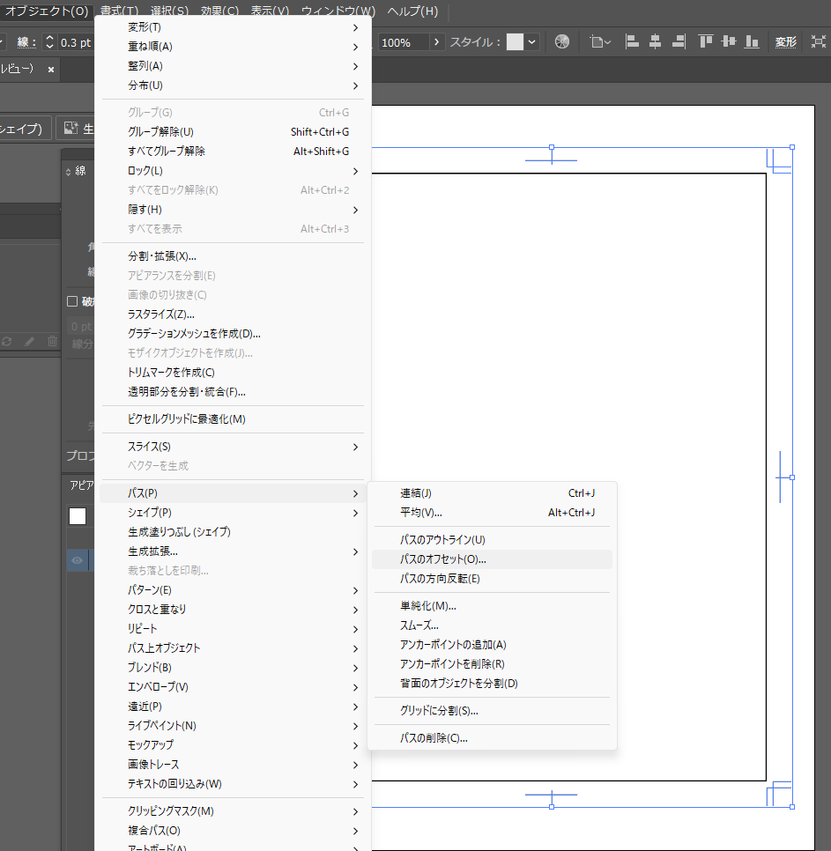The height and width of the screenshot is (851, 831).
Task: Toggle visibility eye in Appearance panel
Action: coord(78,560)
